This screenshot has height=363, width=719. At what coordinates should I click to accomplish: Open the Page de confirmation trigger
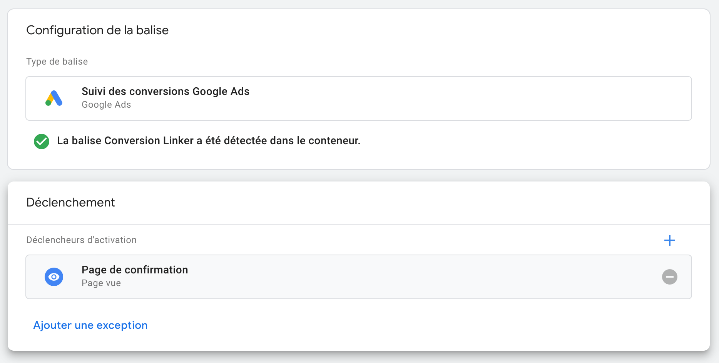pyautogui.click(x=135, y=270)
